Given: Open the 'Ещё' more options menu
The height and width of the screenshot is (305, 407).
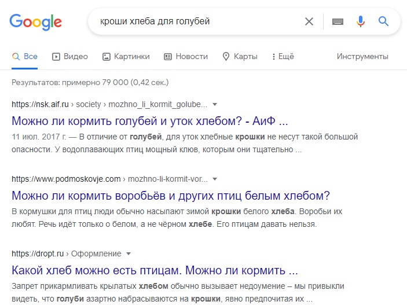Looking at the screenshot, I should coord(283,56).
